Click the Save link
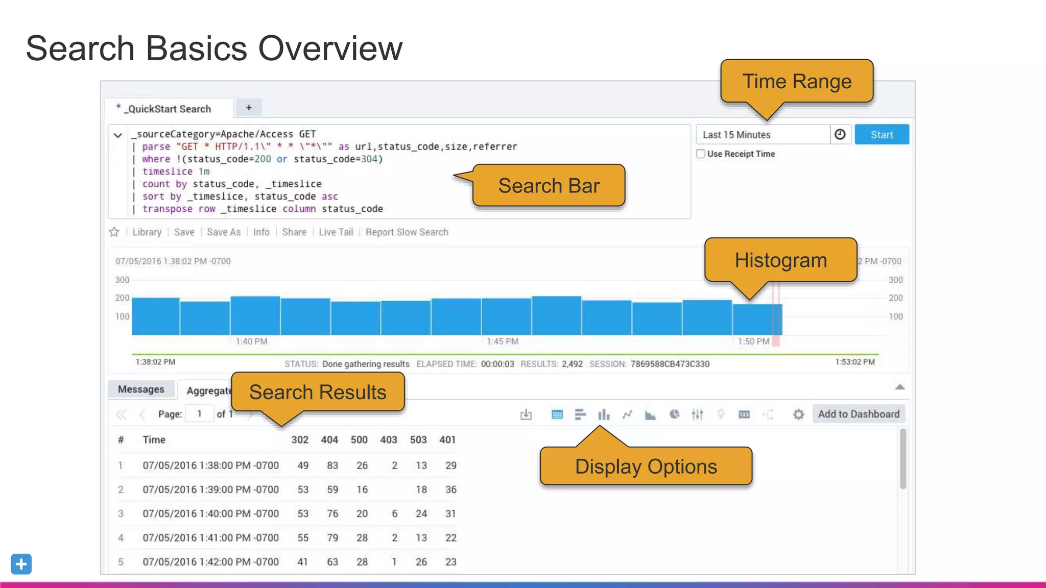Viewport: 1046px width, 588px height. coord(184,232)
